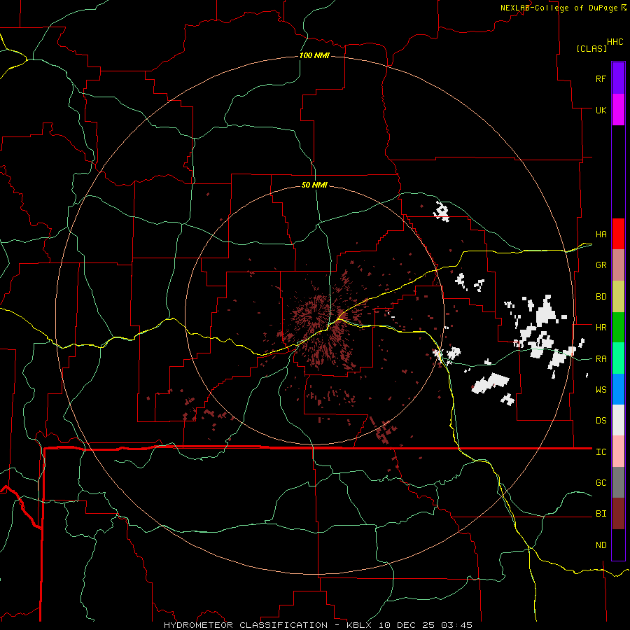Click the RA legend label
This screenshot has width=630, height=630.
tap(601, 359)
